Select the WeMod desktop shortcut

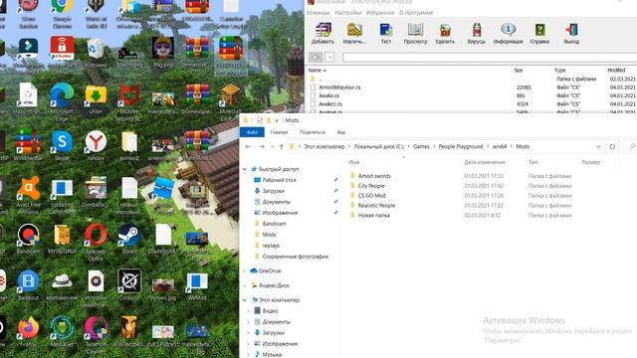point(197,286)
